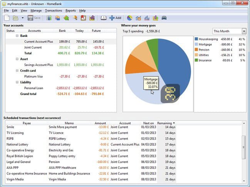Image resolution: width=250 pixels, height=187 pixels.
Task: Open the This Month period dropdown
Action: tap(230, 31)
